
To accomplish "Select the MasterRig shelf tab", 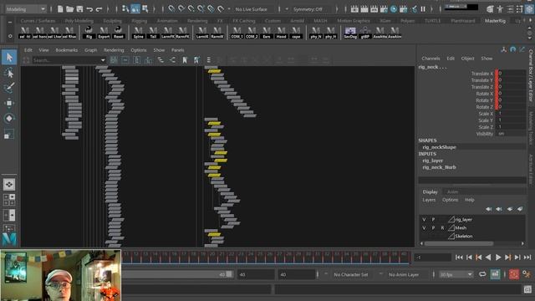I will pyautogui.click(x=496, y=21).
